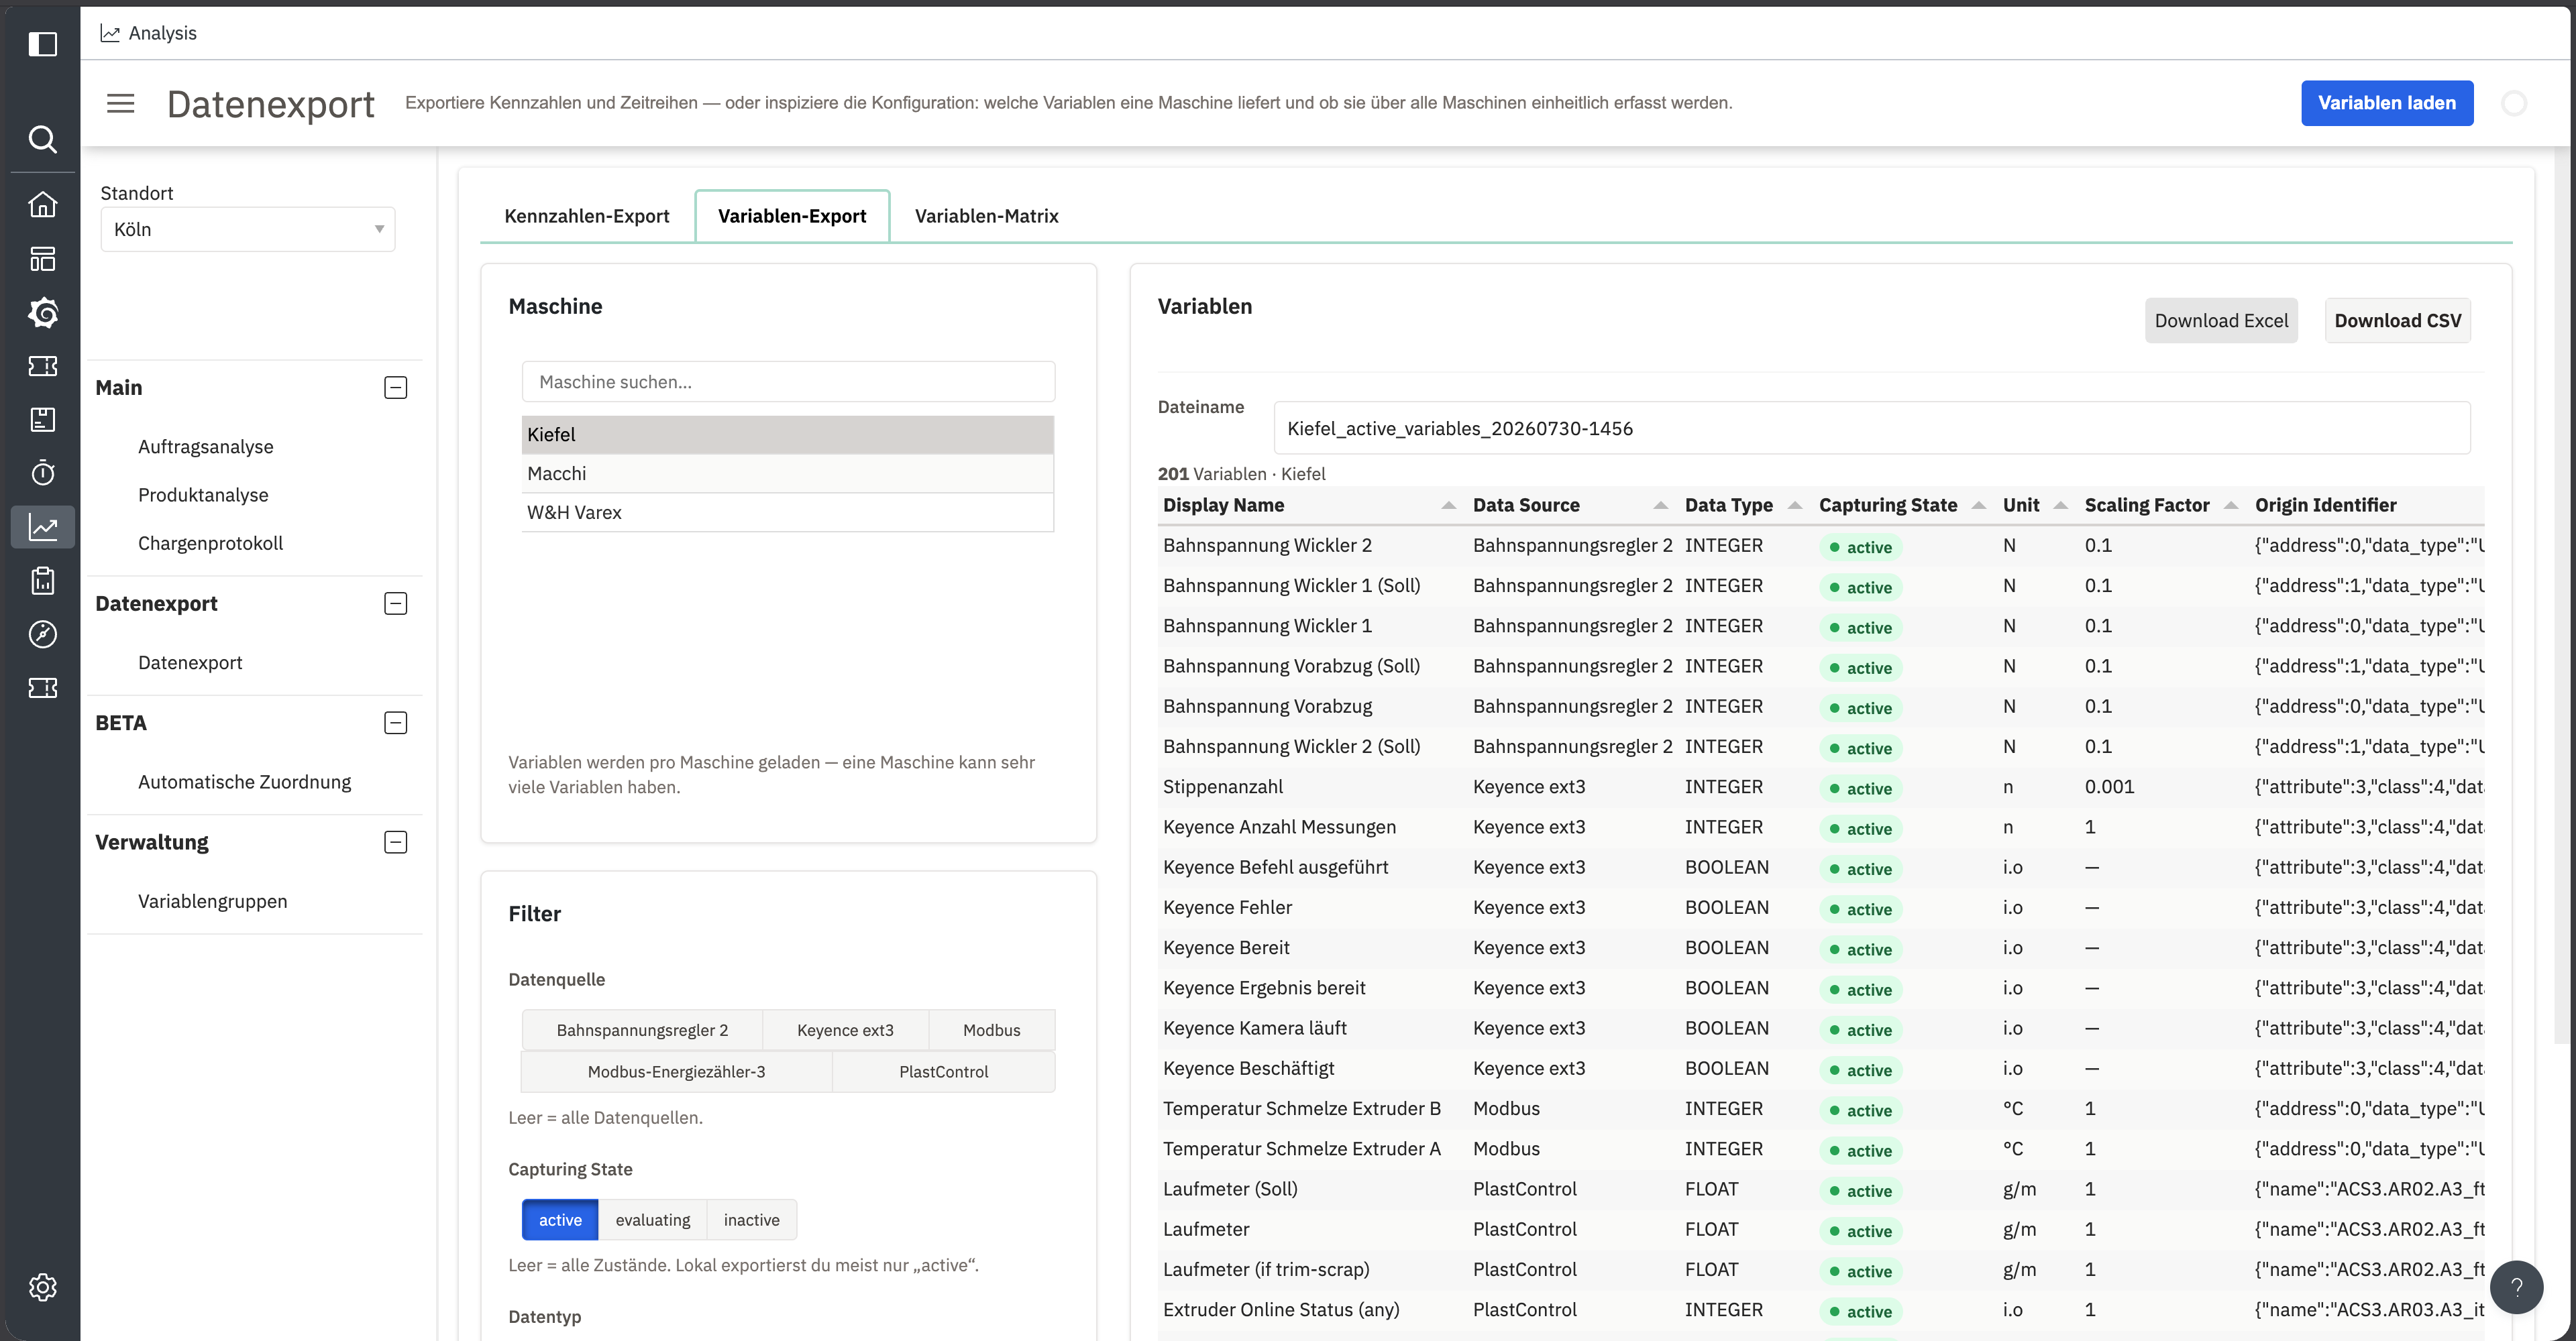Click the Dateiname input field
Image resolution: width=2576 pixels, height=1341 pixels.
click(1872, 428)
